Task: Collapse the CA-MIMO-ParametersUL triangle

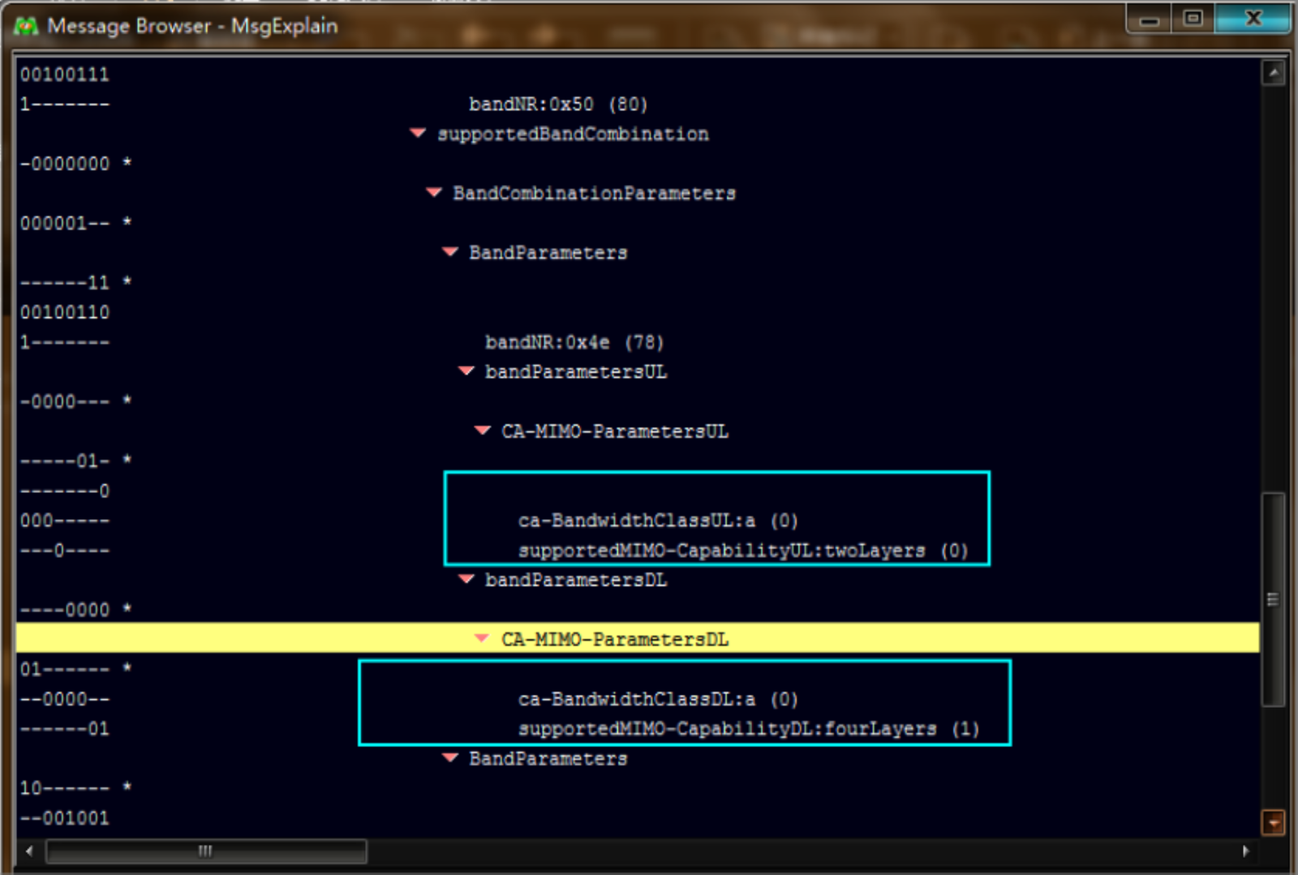Action: (x=482, y=431)
